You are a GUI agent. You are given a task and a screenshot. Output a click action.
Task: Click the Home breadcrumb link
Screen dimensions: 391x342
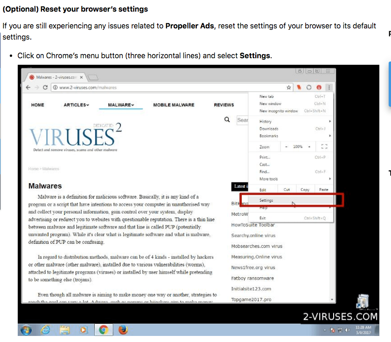[34, 169]
